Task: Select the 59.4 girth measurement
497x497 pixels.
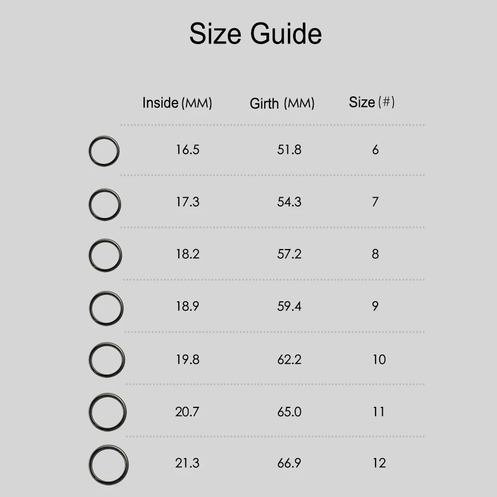Action: tap(289, 306)
